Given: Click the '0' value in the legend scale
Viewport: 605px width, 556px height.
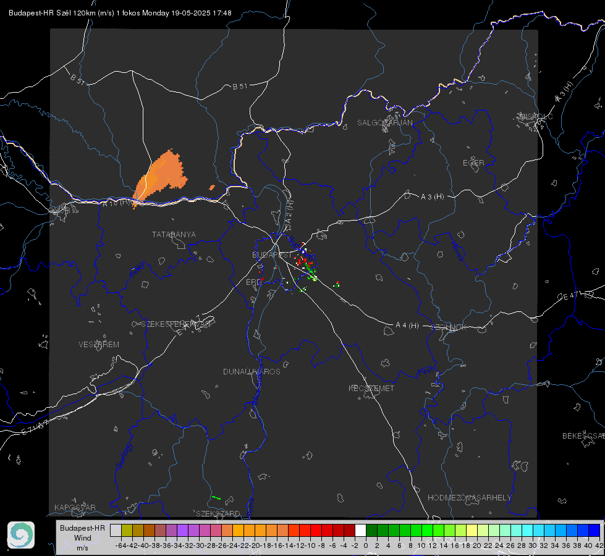Looking at the screenshot, I should 366,545.
